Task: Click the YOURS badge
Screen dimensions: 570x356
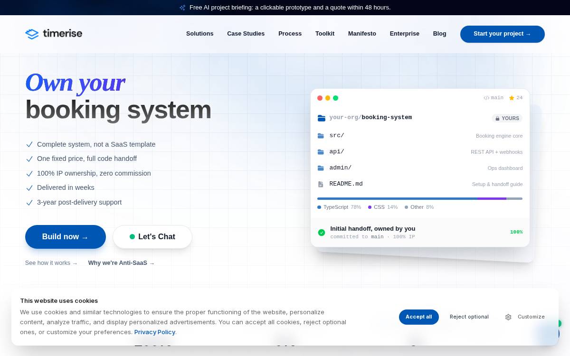Action: (x=507, y=119)
